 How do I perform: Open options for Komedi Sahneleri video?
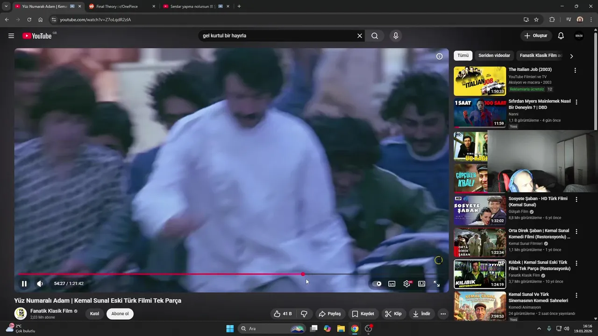[x=577, y=295]
